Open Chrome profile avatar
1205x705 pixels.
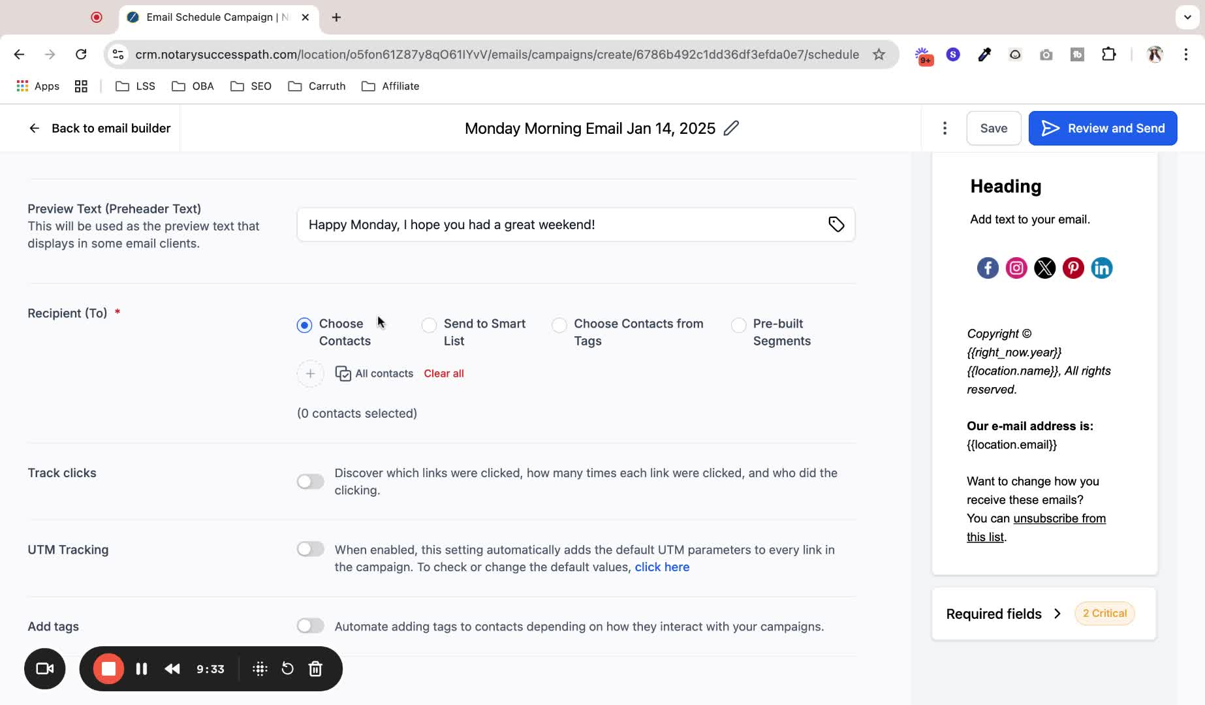pyautogui.click(x=1155, y=54)
